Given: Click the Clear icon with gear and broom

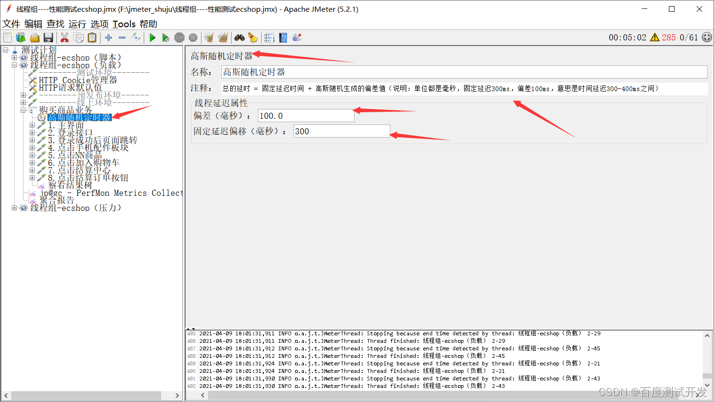Looking at the screenshot, I should [x=209, y=38].
